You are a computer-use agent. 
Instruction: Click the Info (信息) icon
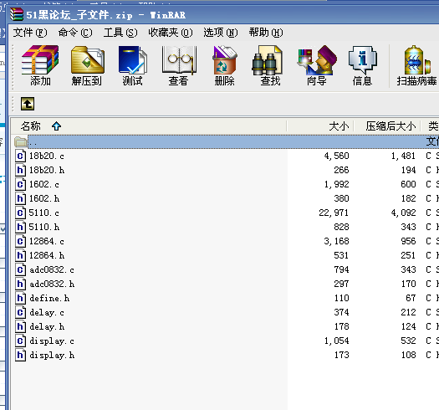pos(363,60)
